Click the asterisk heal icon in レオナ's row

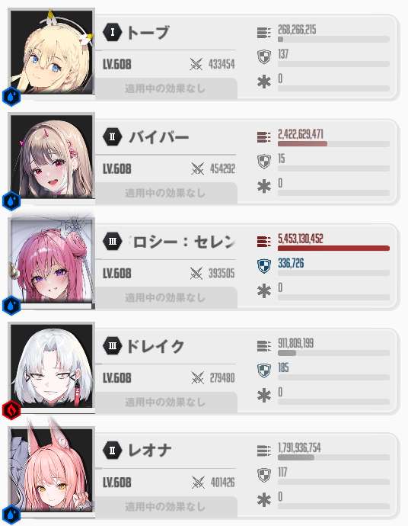(x=264, y=500)
